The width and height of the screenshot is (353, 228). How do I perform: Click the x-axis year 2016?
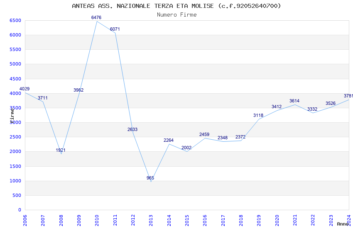pyautogui.click(x=205, y=221)
